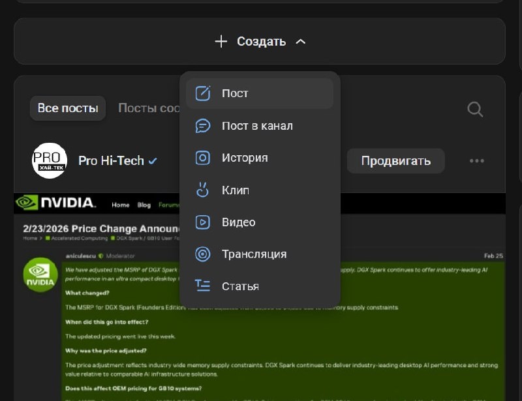Click the channel post speech bubble icon
This screenshot has width=522, height=401.
pos(203,126)
